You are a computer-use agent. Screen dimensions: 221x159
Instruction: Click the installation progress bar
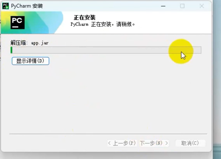(106, 50)
